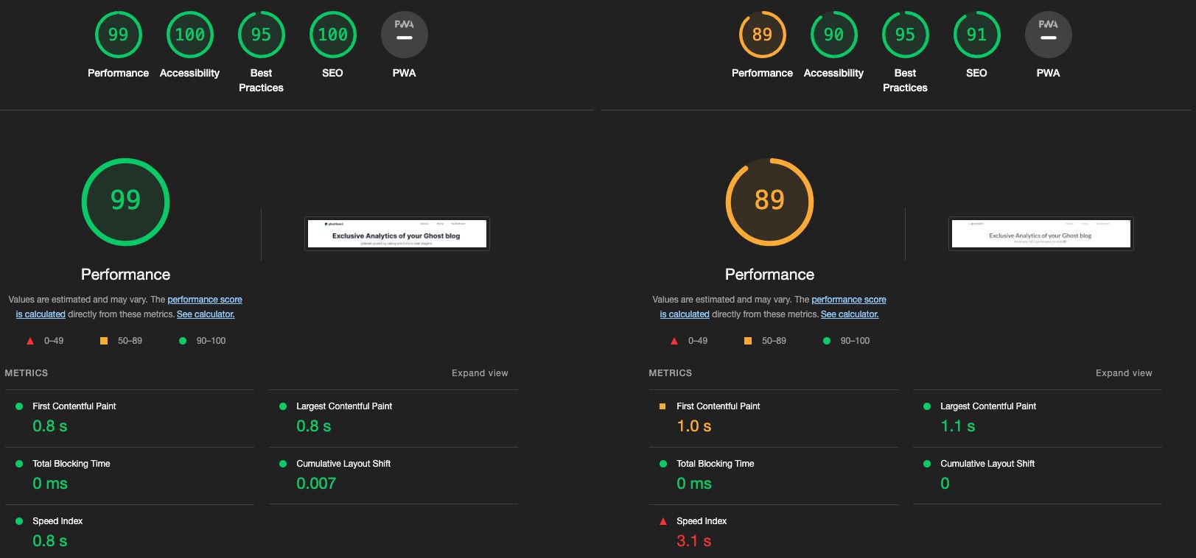Expand the orange First Contentful Paint 1.0 s metric
Image resolution: width=1196 pixels, height=558 pixels.
(718, 406)
